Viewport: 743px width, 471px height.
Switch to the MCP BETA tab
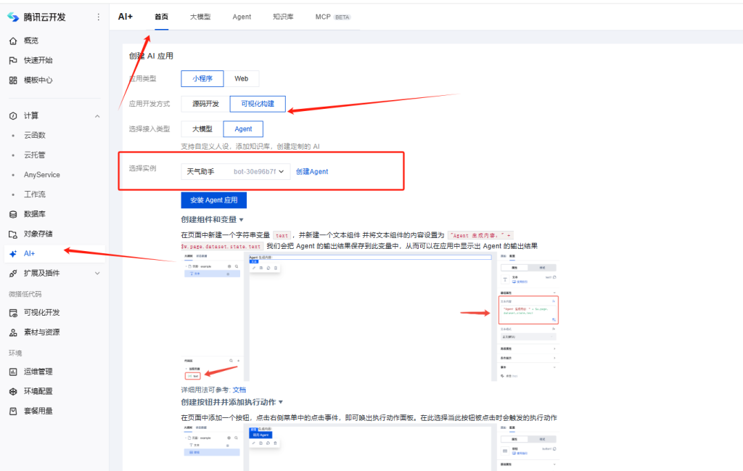(x=332, y=17)
